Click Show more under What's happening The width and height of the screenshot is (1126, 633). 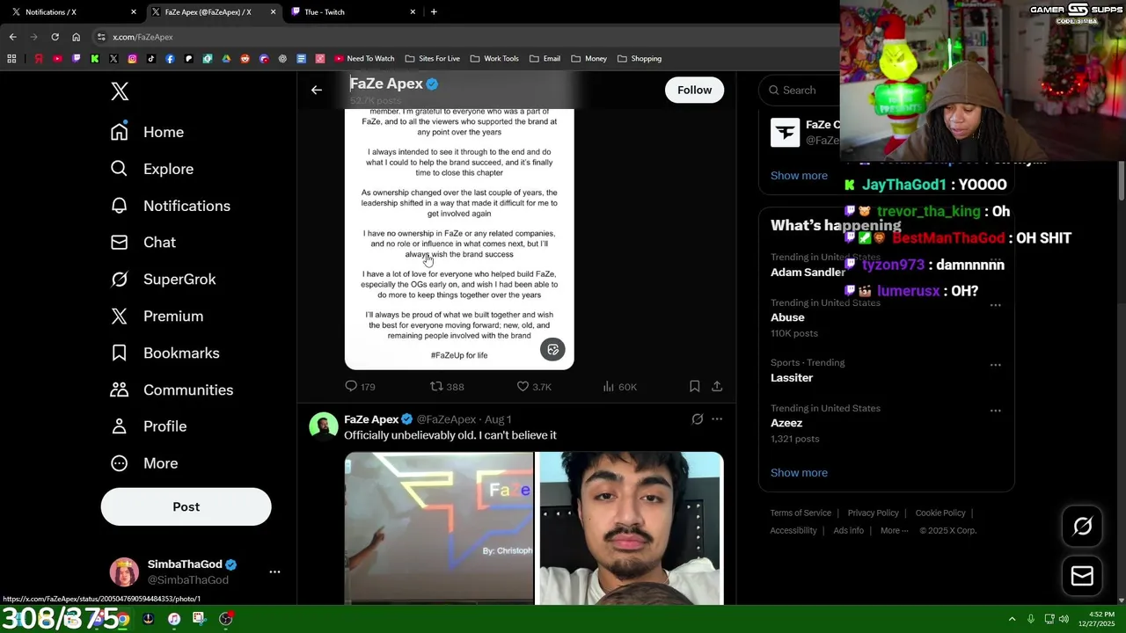(x=799, y=473)
